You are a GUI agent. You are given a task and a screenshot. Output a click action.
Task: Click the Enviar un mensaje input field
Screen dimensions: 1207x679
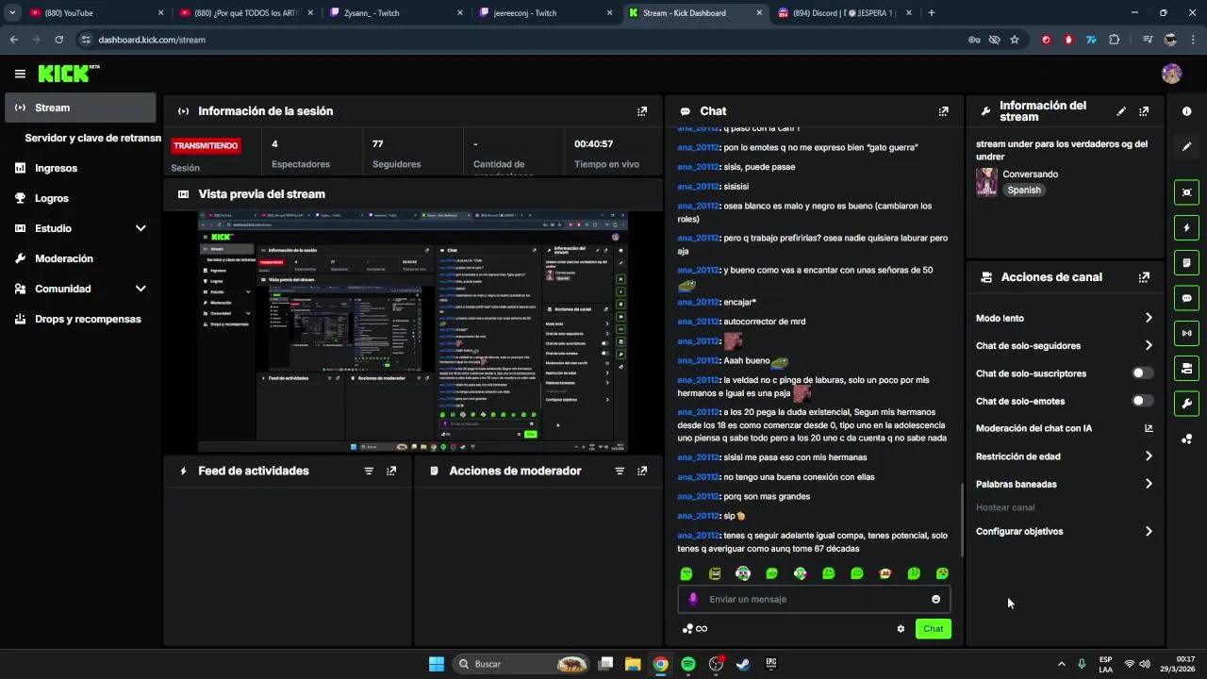(814, 599)
